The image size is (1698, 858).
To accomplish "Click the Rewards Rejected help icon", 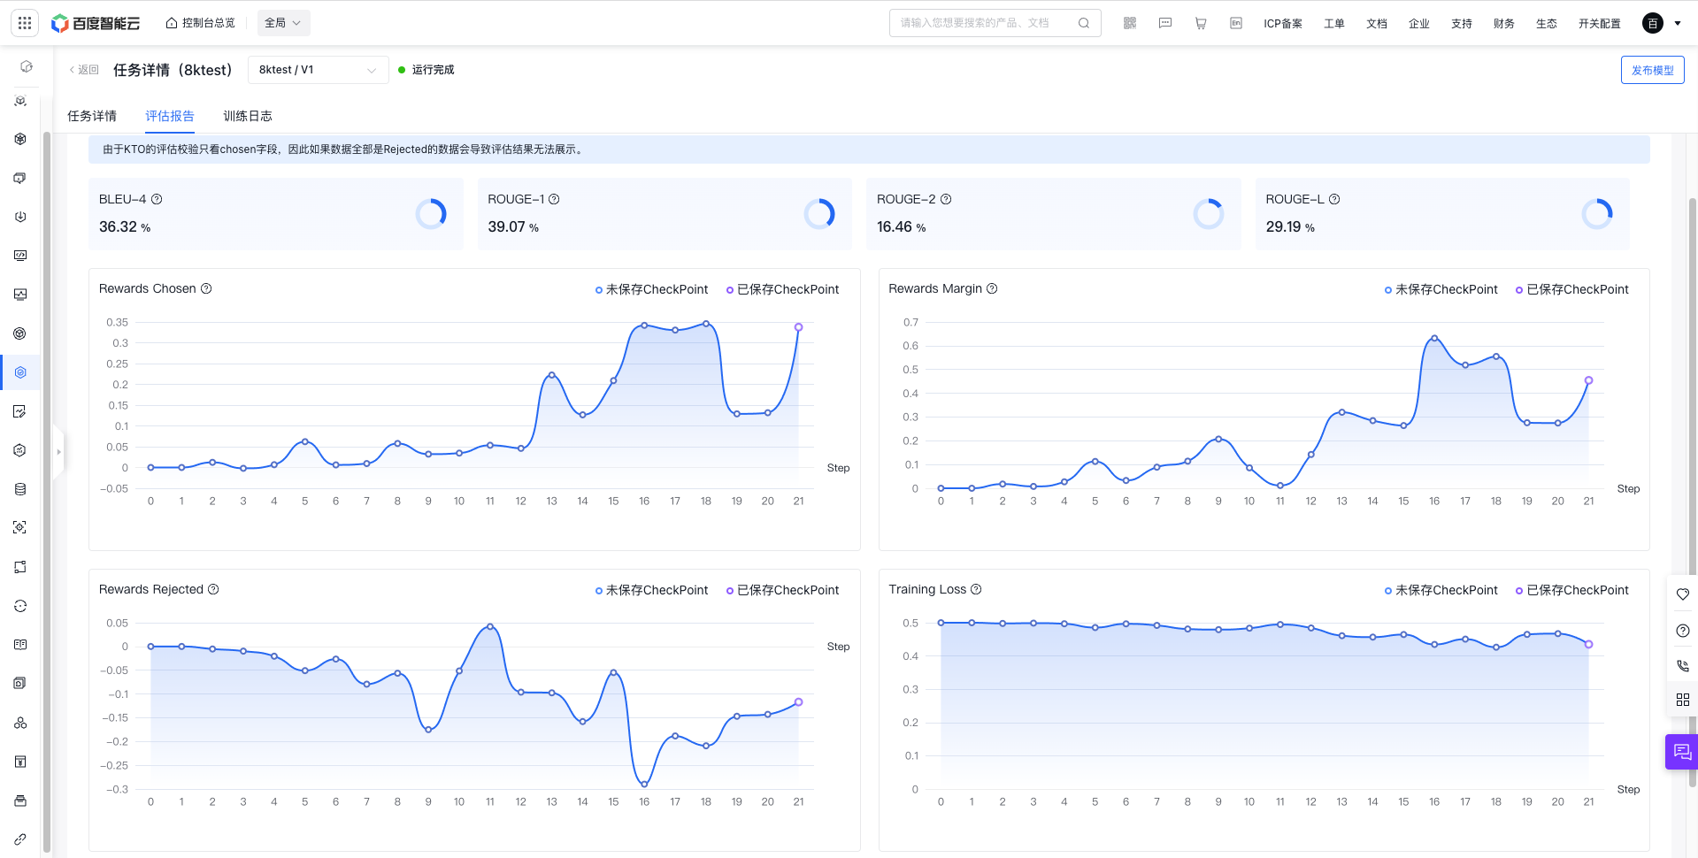I will pyautogui.click(x=213, y=589).
